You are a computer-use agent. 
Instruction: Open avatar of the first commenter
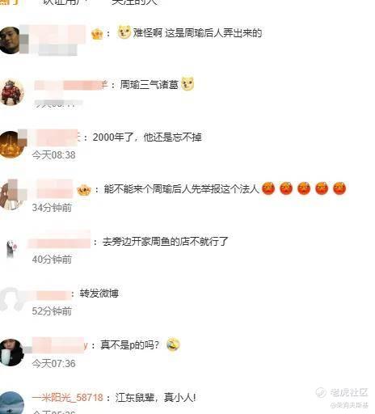[10, 40]
